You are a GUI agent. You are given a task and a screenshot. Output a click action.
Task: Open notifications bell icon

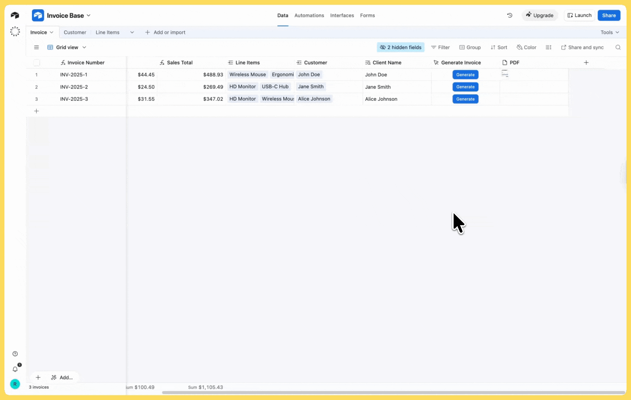tap(15, 369)
